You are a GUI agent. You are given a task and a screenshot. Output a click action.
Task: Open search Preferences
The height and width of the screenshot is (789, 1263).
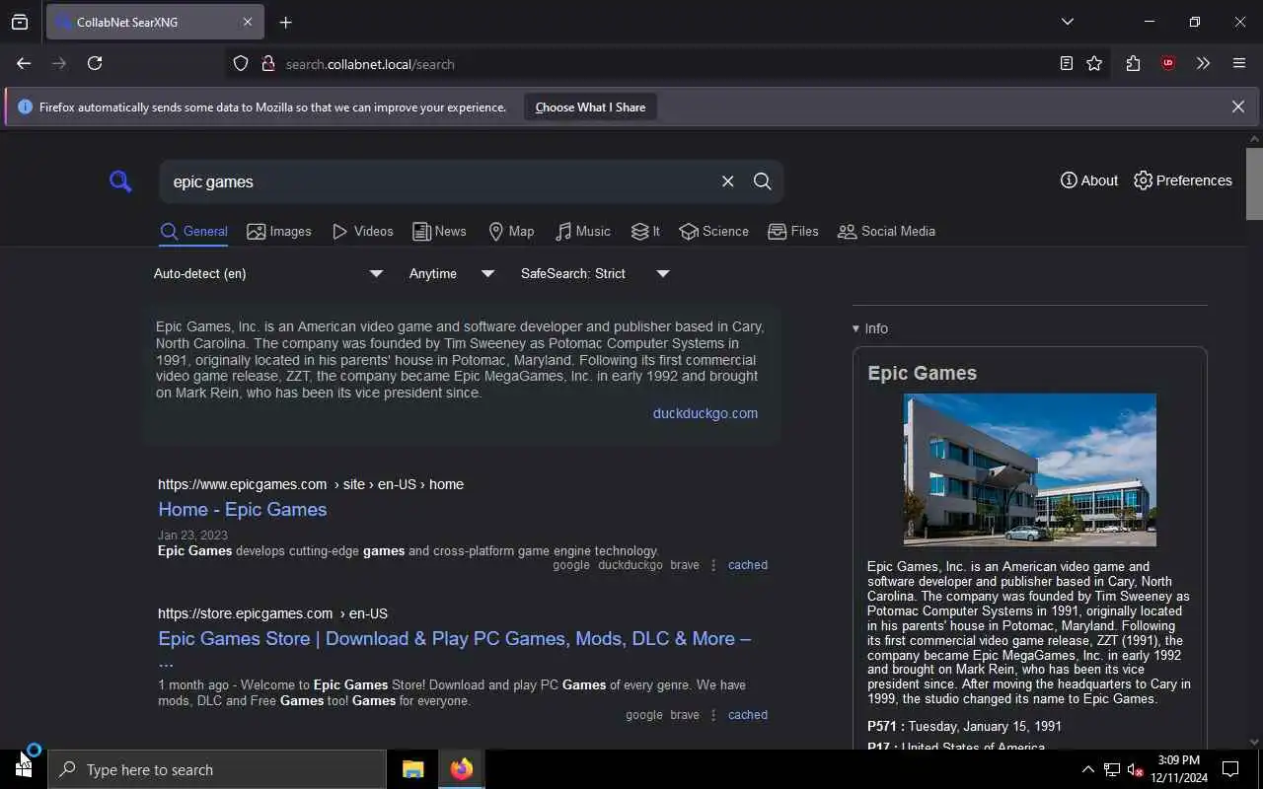tap(1183, 180)
